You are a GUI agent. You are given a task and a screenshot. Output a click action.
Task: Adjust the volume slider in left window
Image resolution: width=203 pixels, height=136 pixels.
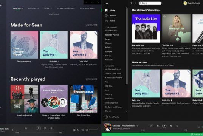coord(93,130)
